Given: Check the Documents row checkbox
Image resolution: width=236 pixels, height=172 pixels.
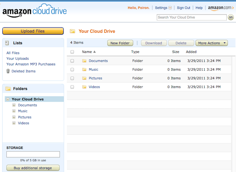Looking at the screenshot, I should click(x=72, y=61).
